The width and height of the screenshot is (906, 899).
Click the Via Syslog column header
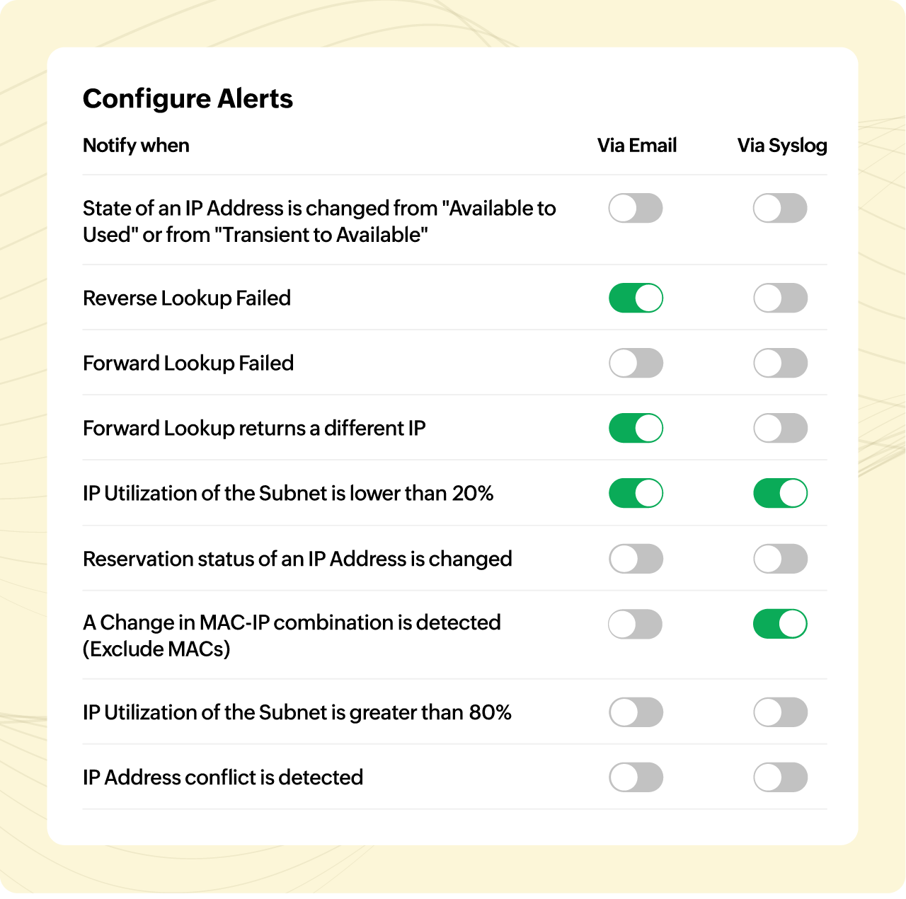(x=782, y=146)
